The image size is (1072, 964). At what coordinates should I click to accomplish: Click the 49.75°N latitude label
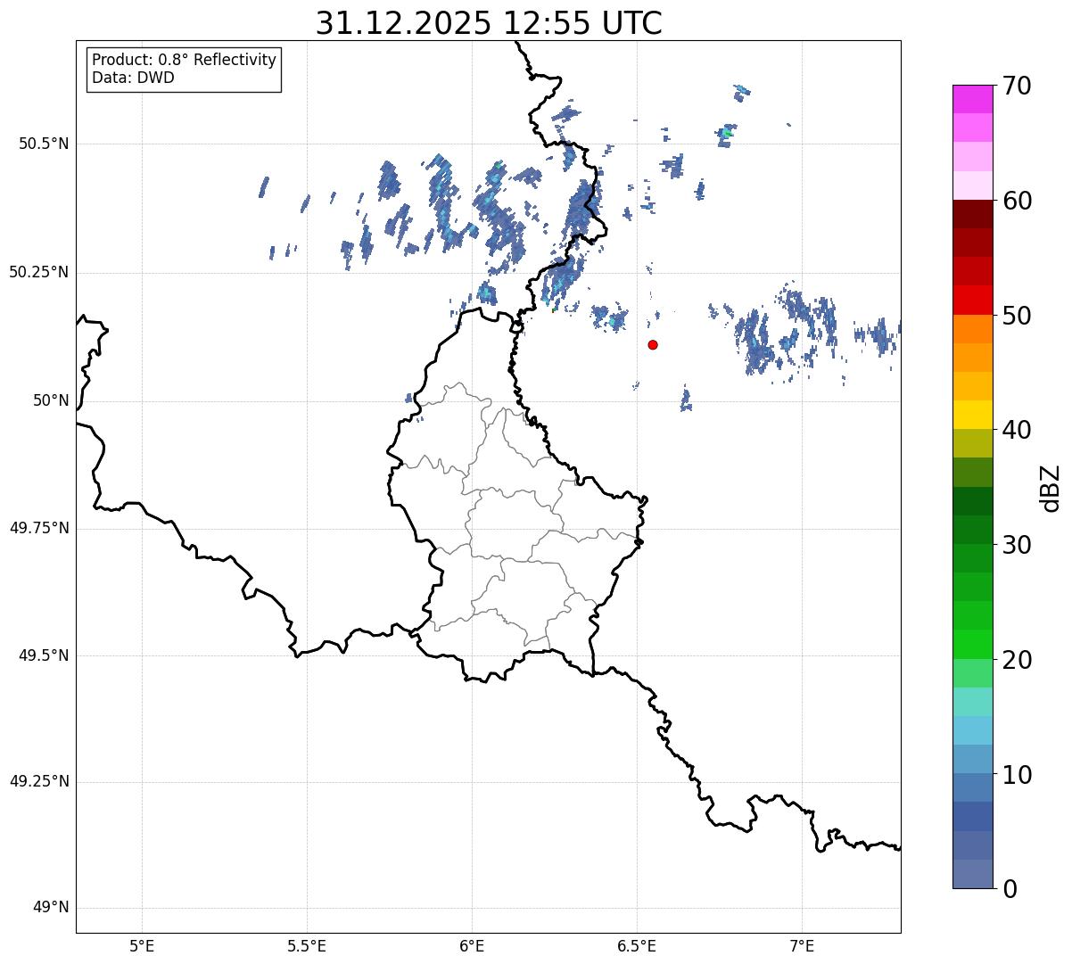pos(39,528)
